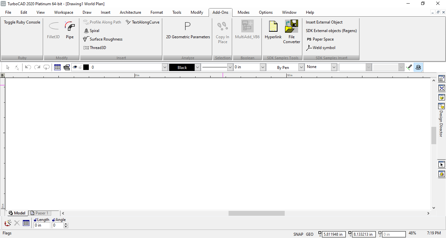Open the Layers manager icon

tap(67, 67)
